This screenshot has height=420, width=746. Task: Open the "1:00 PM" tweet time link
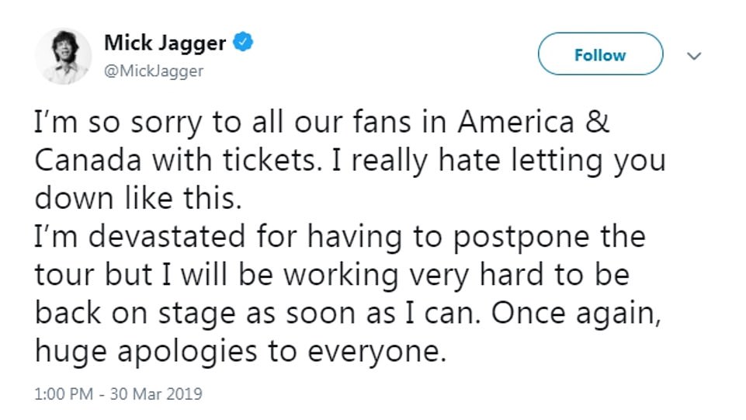[64, 394]
